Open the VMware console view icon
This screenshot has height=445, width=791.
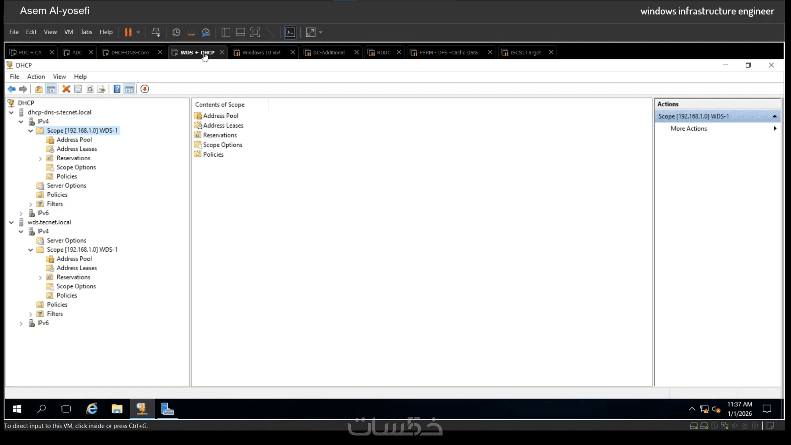[290, 32]
